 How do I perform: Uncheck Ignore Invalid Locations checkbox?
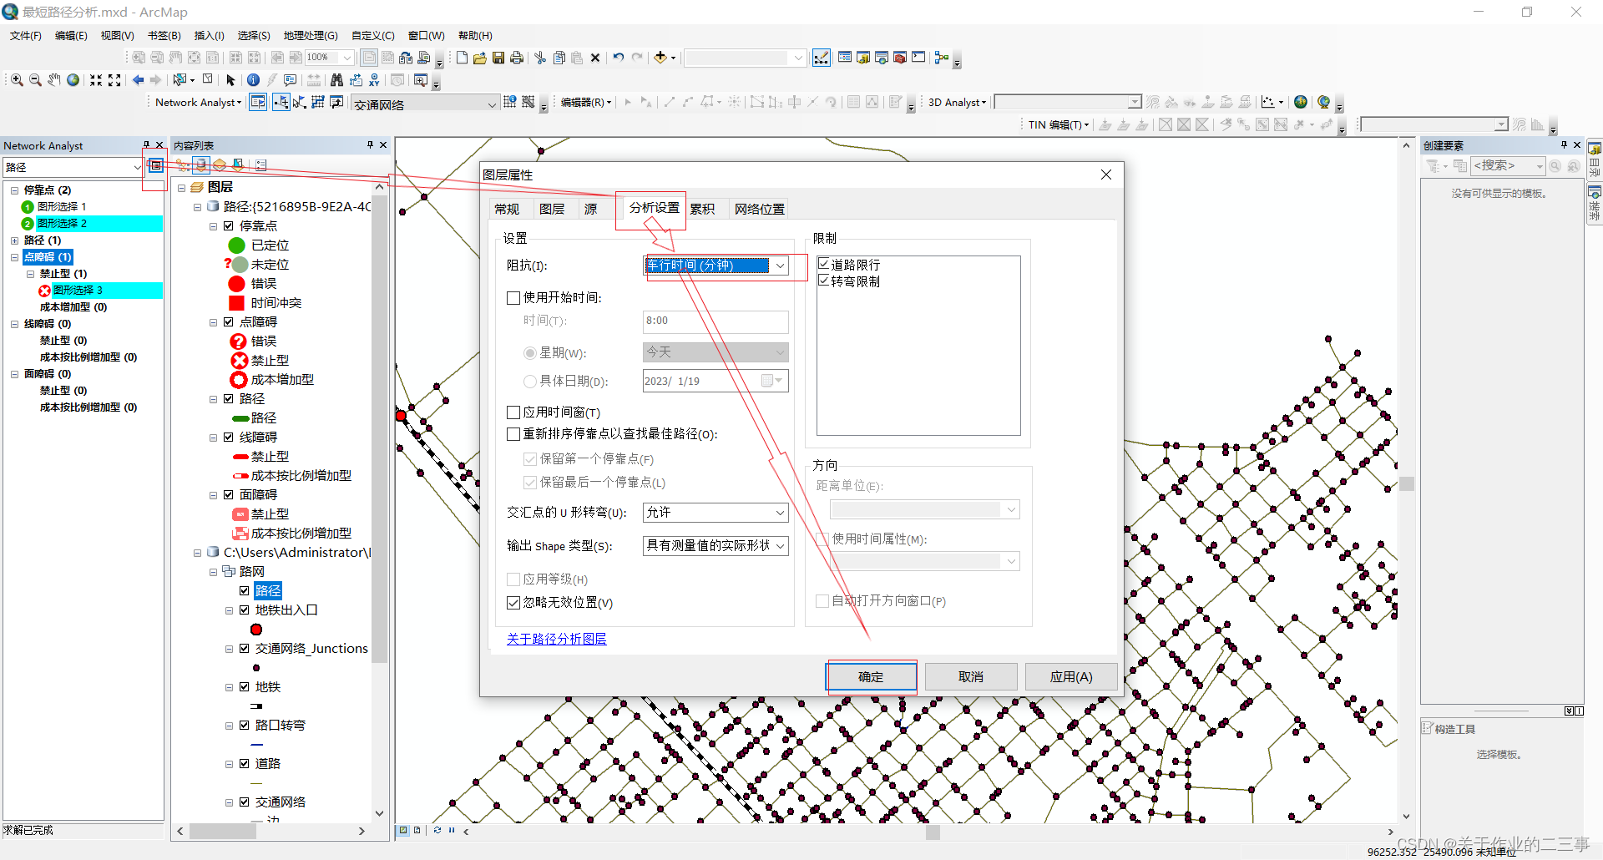point(513,603)
